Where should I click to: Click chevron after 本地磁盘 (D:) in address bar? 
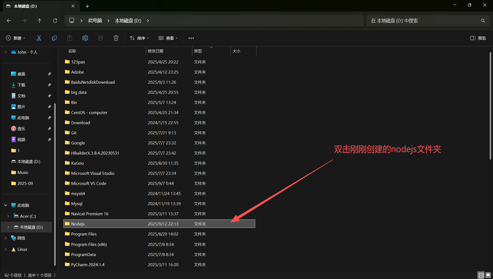tap(148, 21)
